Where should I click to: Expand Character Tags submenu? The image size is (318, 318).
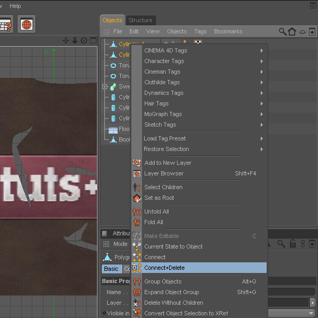(x=199, y=61)
